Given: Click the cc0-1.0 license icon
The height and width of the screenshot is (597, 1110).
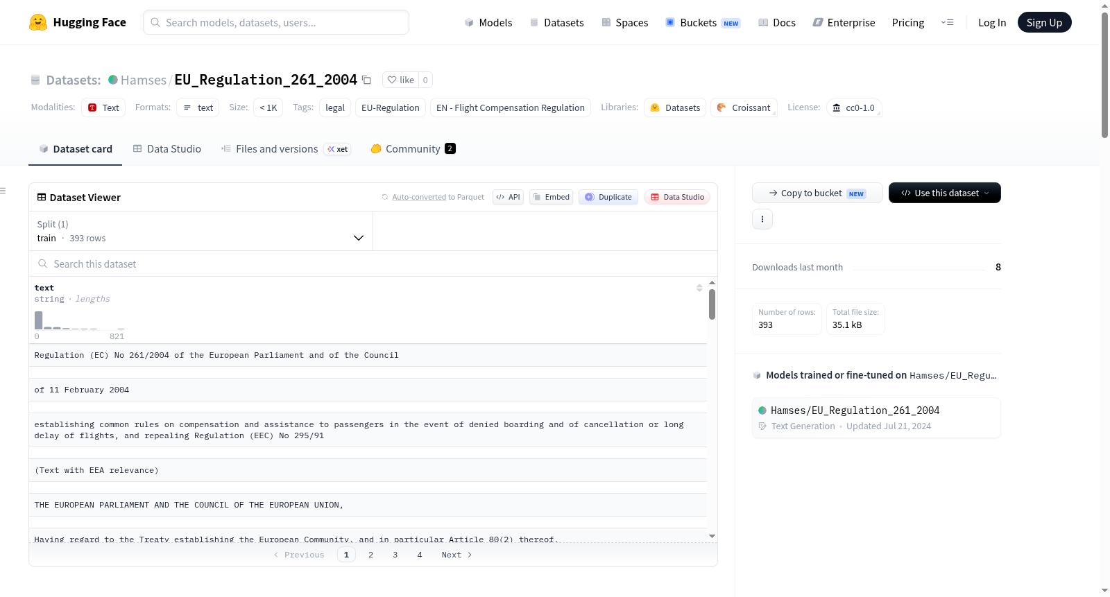Looking at the screenshot, I should [837, 107].
